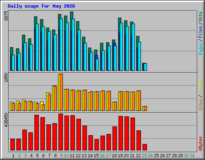Select green day label 9 on the x-axis

[61, 156]
